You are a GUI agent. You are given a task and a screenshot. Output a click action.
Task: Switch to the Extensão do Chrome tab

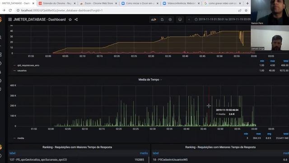tap(57, 3)
